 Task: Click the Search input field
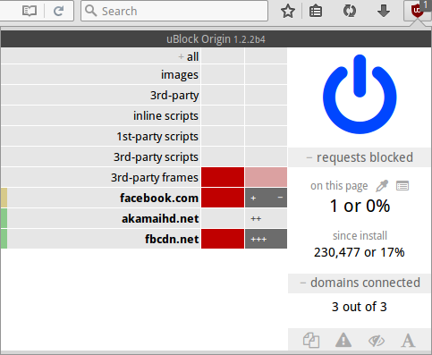(x=174, y=11)
